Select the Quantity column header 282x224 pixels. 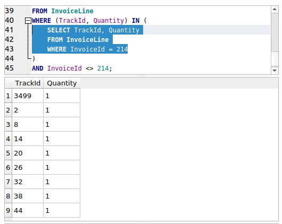pyautogui.click(x=62, y=83)
